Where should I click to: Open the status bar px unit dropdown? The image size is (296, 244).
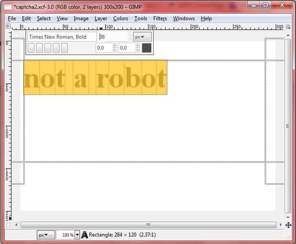[46, 235]
